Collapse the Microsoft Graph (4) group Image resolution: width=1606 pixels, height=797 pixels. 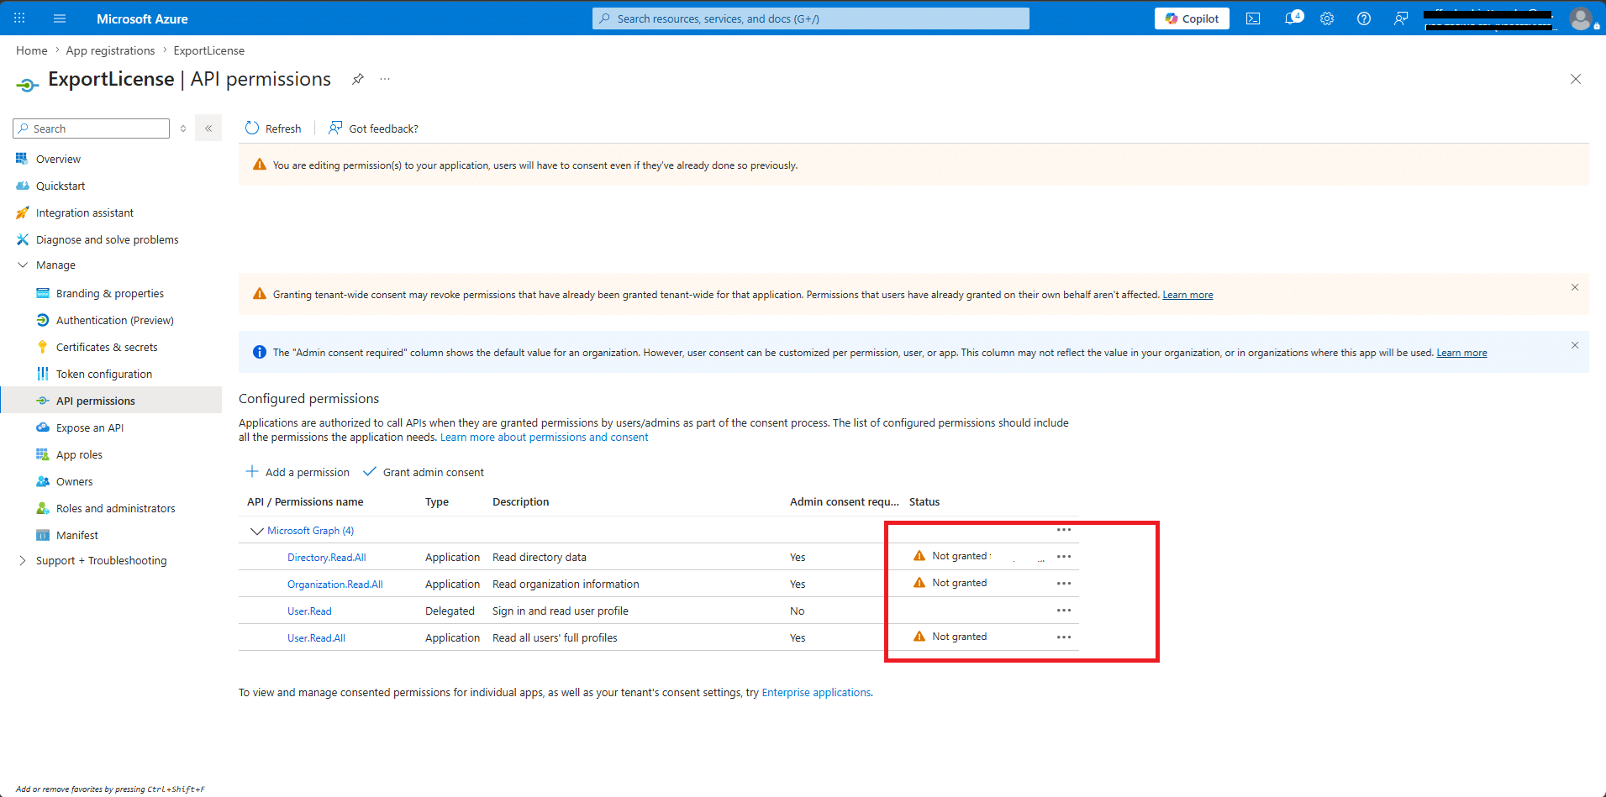click(x=257, y=531)
